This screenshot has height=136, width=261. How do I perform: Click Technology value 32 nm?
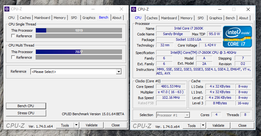165,45
